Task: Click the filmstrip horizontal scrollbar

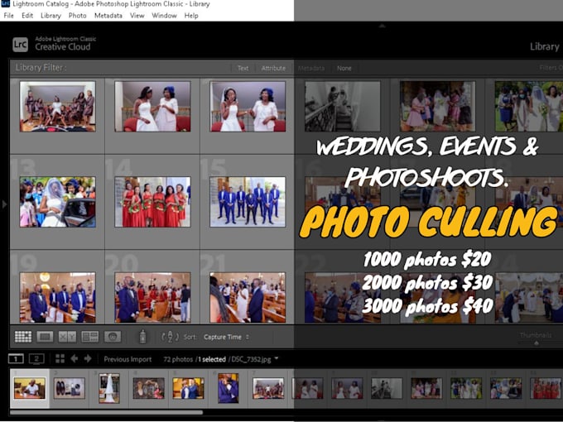Action: [106, 412]
